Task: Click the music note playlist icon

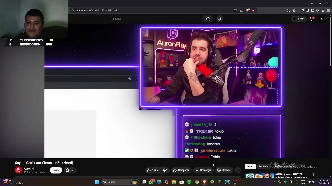Action: pos(302,10)
